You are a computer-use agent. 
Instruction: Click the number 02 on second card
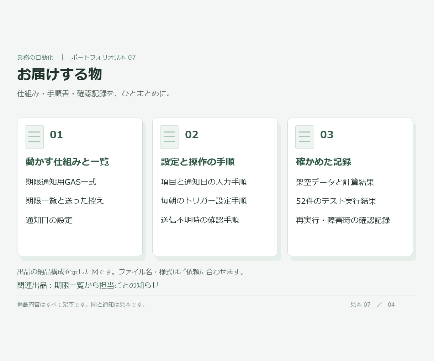[191, 135]
